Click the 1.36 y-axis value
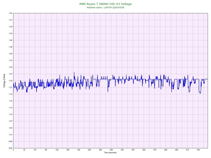211x158 pixels. coord(10,54)
